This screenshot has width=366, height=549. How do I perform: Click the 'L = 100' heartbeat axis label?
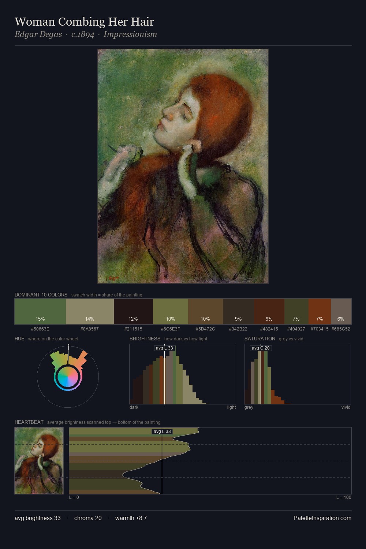pos(344,497)
